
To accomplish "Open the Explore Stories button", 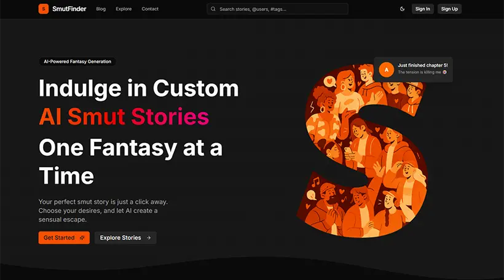I will 125,238.
